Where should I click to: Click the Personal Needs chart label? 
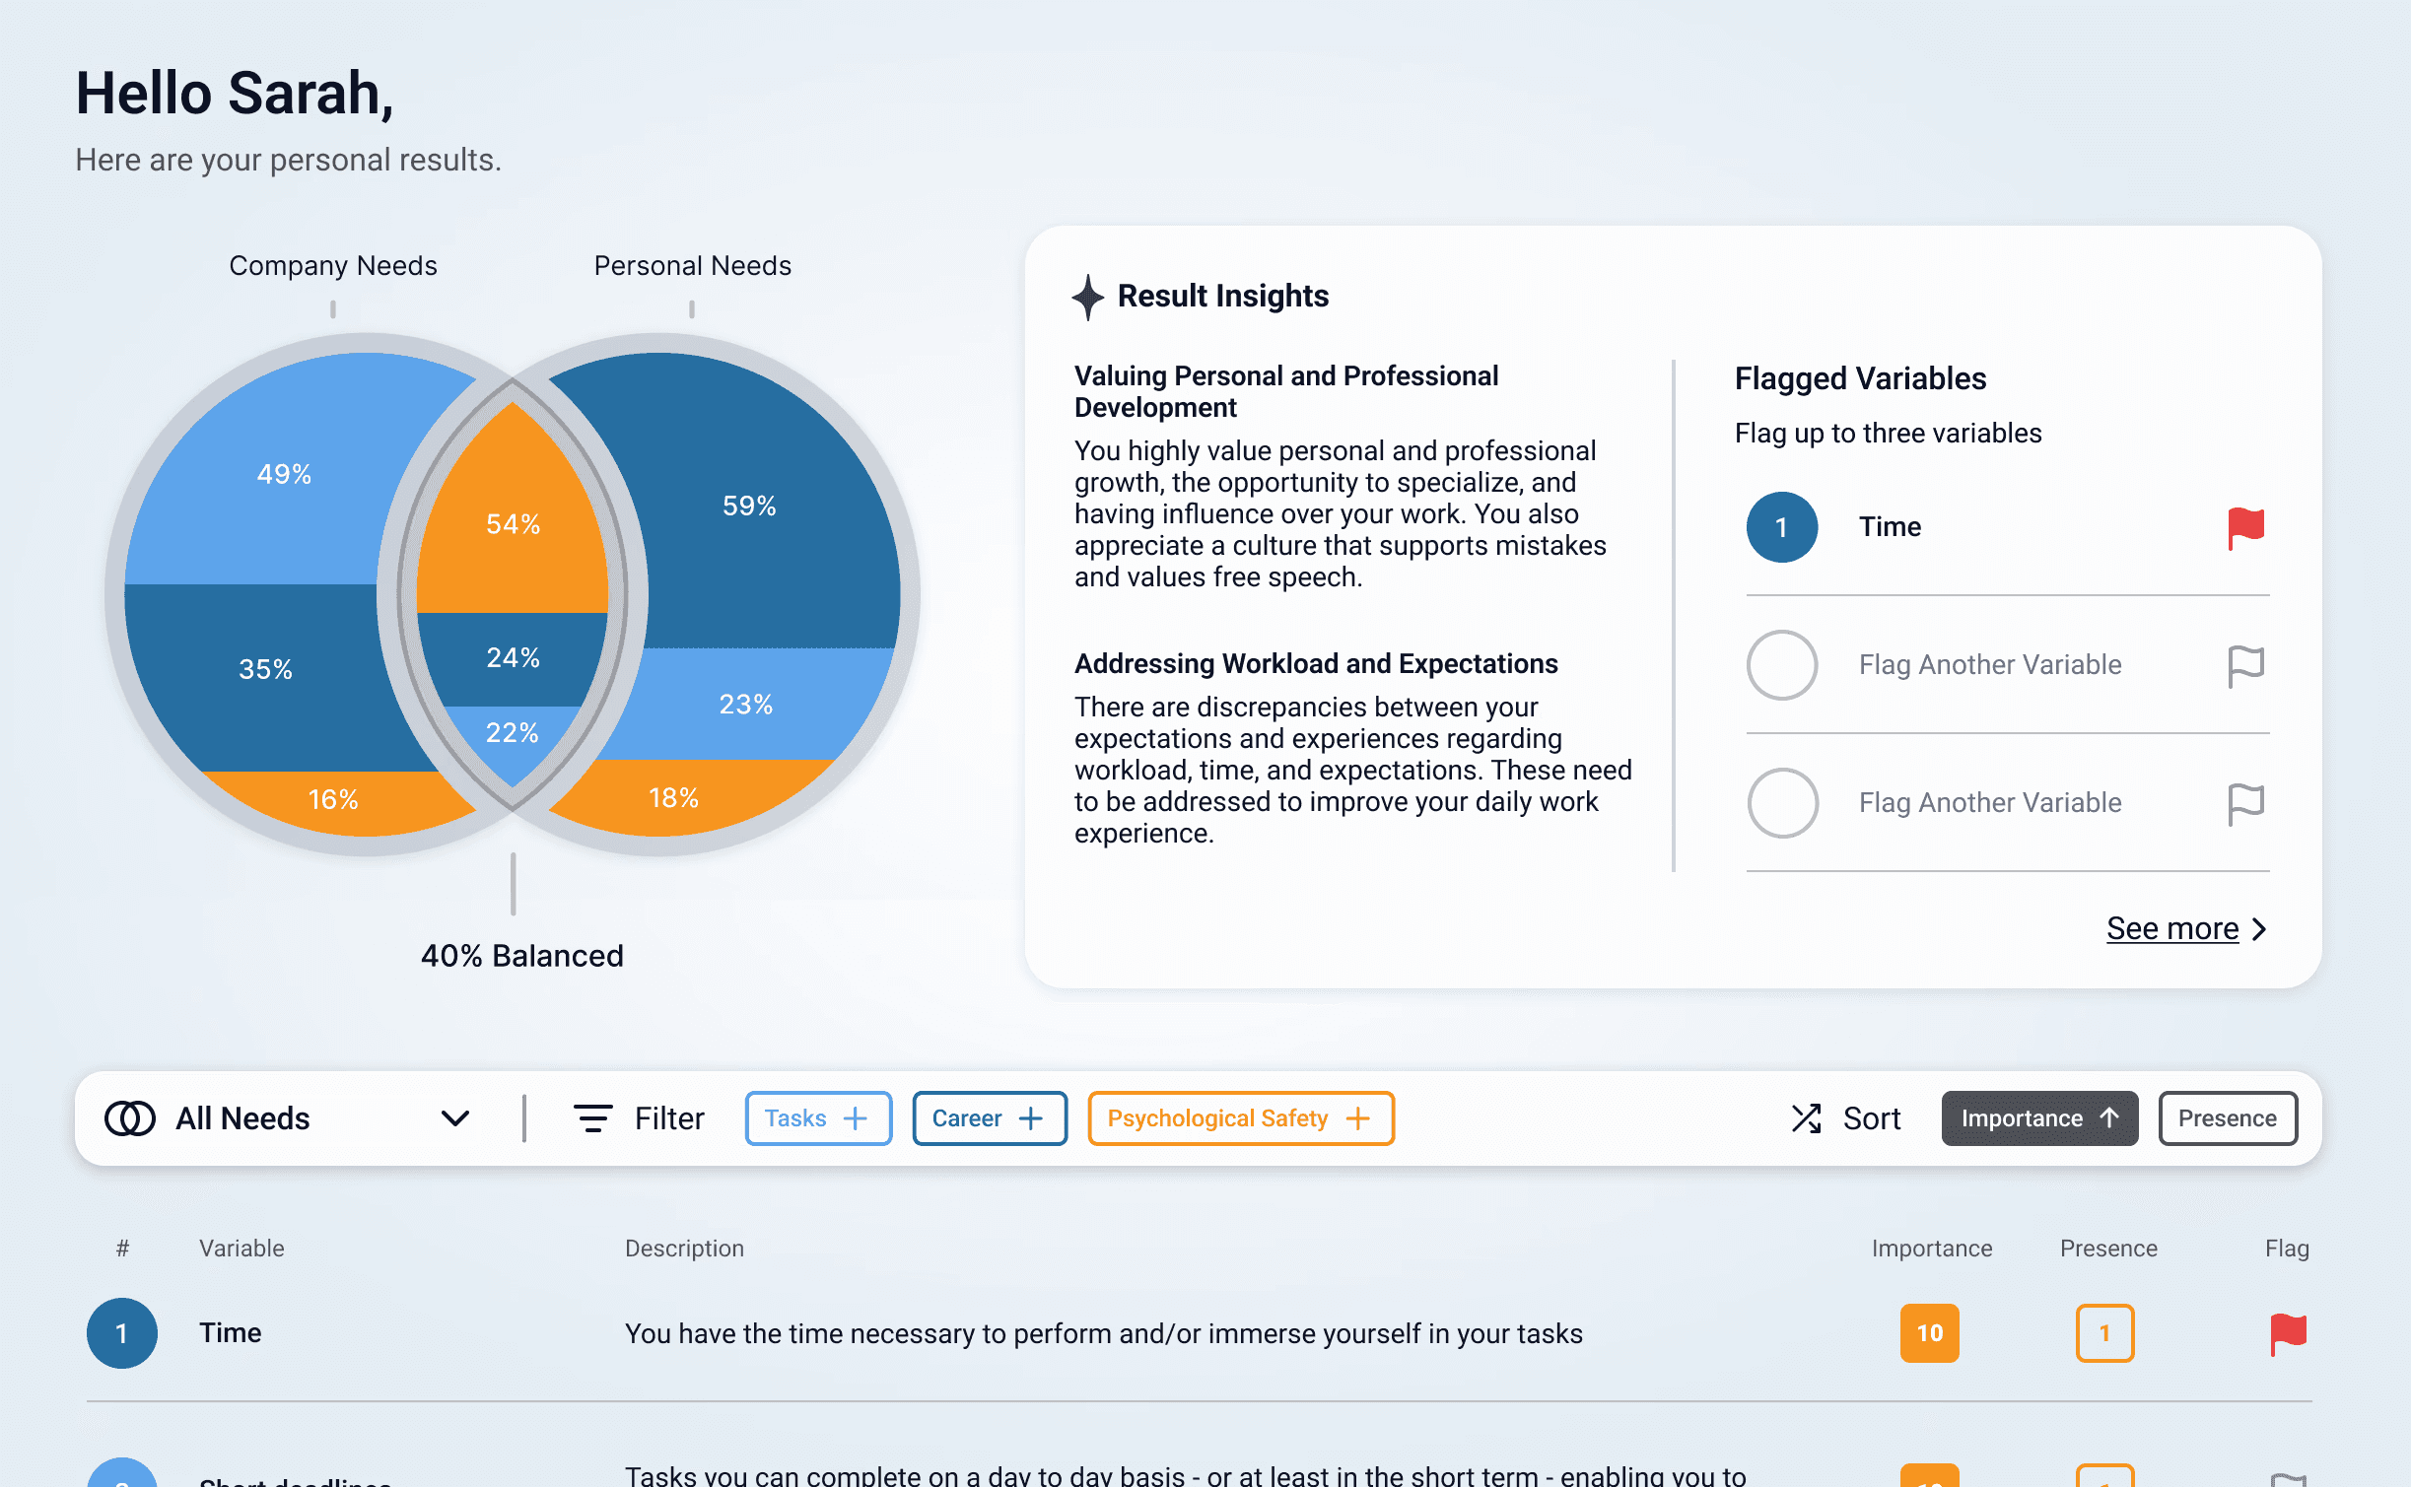coord(692,266)
